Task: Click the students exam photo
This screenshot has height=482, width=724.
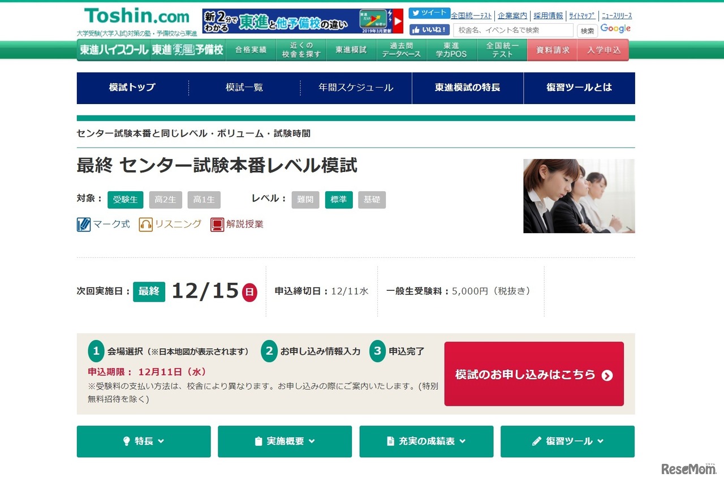Action: [x=579, y=196]
